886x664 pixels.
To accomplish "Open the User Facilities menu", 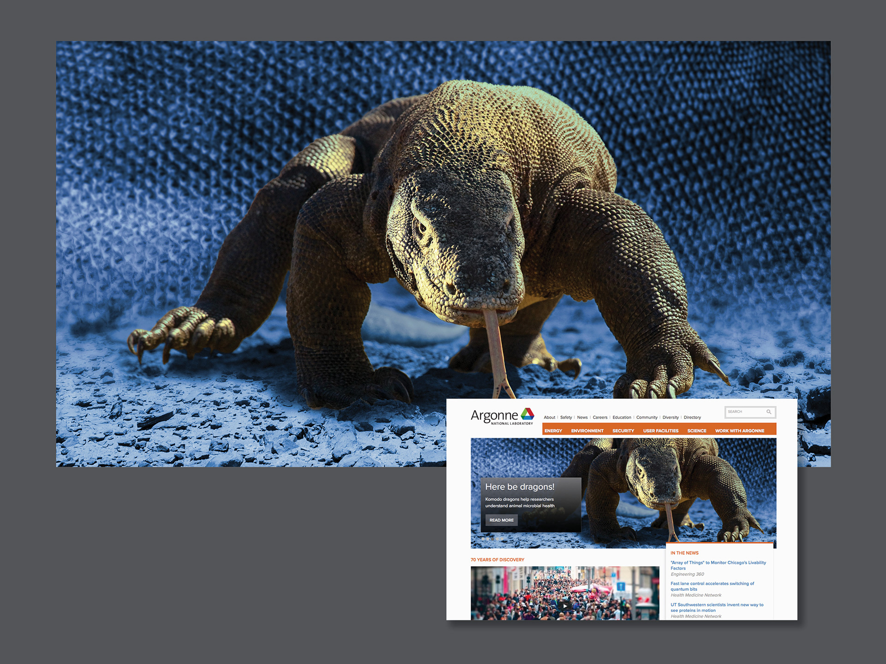I will coord(660,431).
